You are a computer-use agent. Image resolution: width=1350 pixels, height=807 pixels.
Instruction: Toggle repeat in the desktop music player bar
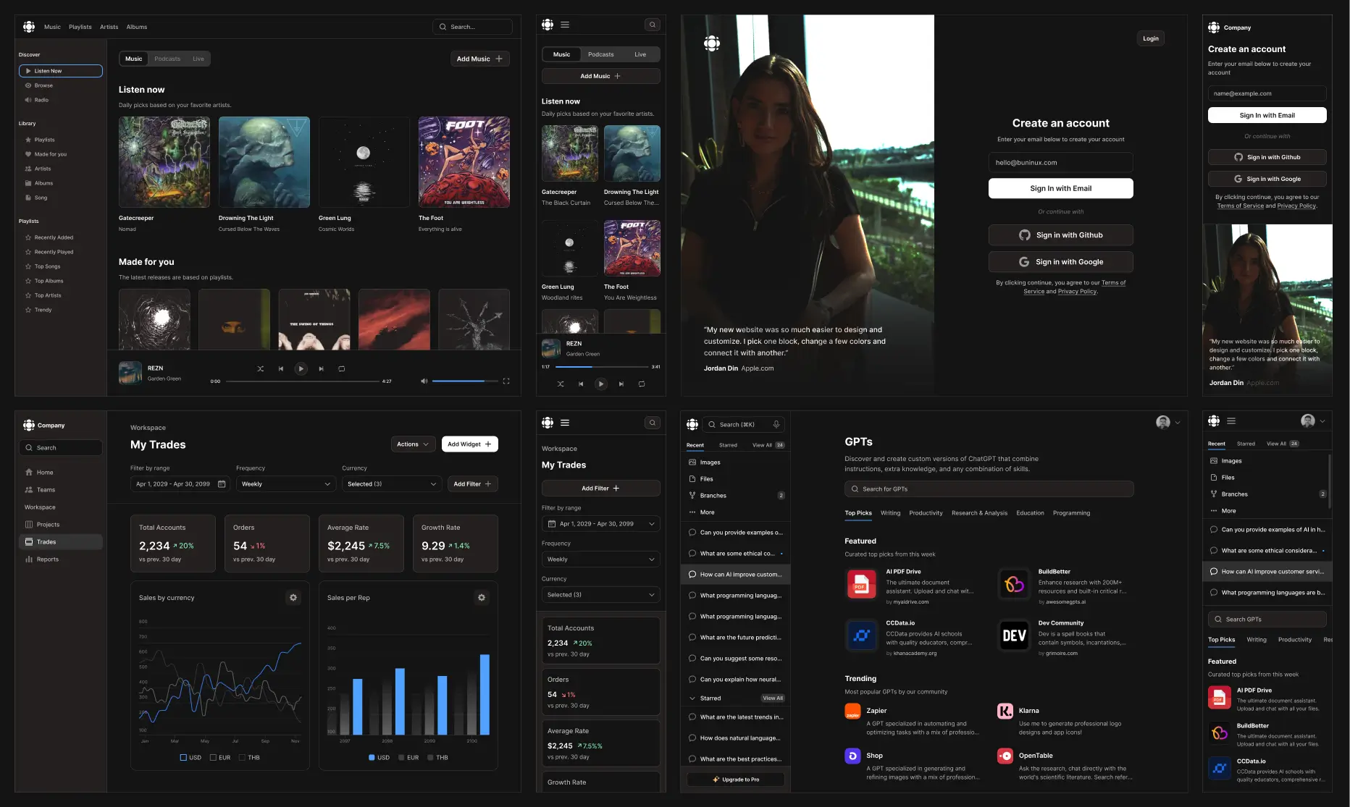point(342,369)
